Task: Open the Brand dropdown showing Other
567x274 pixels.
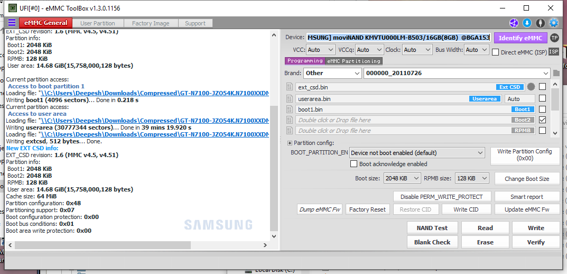Action: point(332,73)
